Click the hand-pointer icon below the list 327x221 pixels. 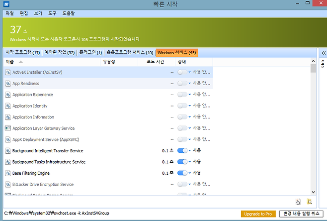(x=298, y=202)
